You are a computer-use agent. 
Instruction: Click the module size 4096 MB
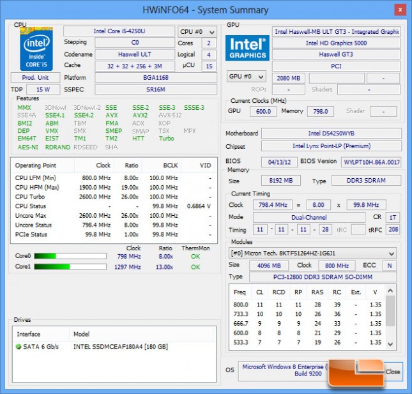[x=269, y=266]
